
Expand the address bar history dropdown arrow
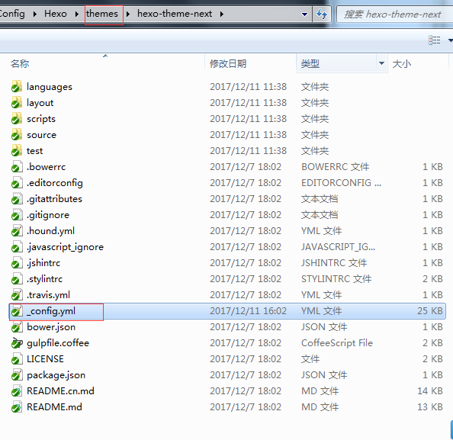304,14
